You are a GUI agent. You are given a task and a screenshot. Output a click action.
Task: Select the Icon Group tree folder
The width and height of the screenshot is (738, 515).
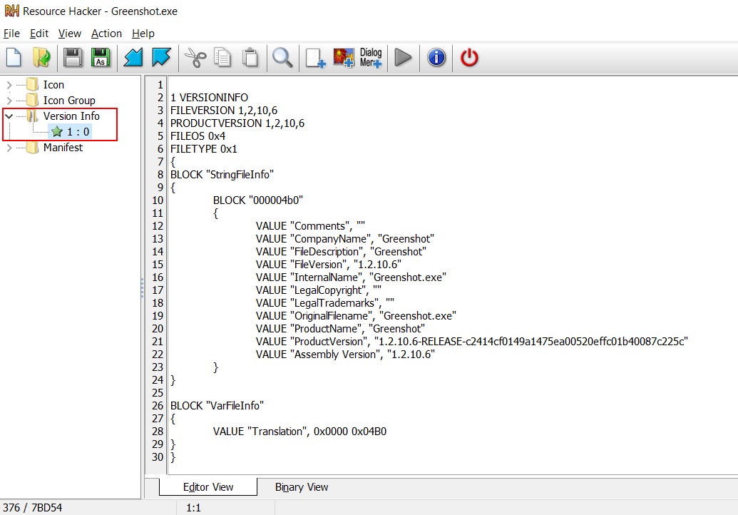(x=61, y=101)
